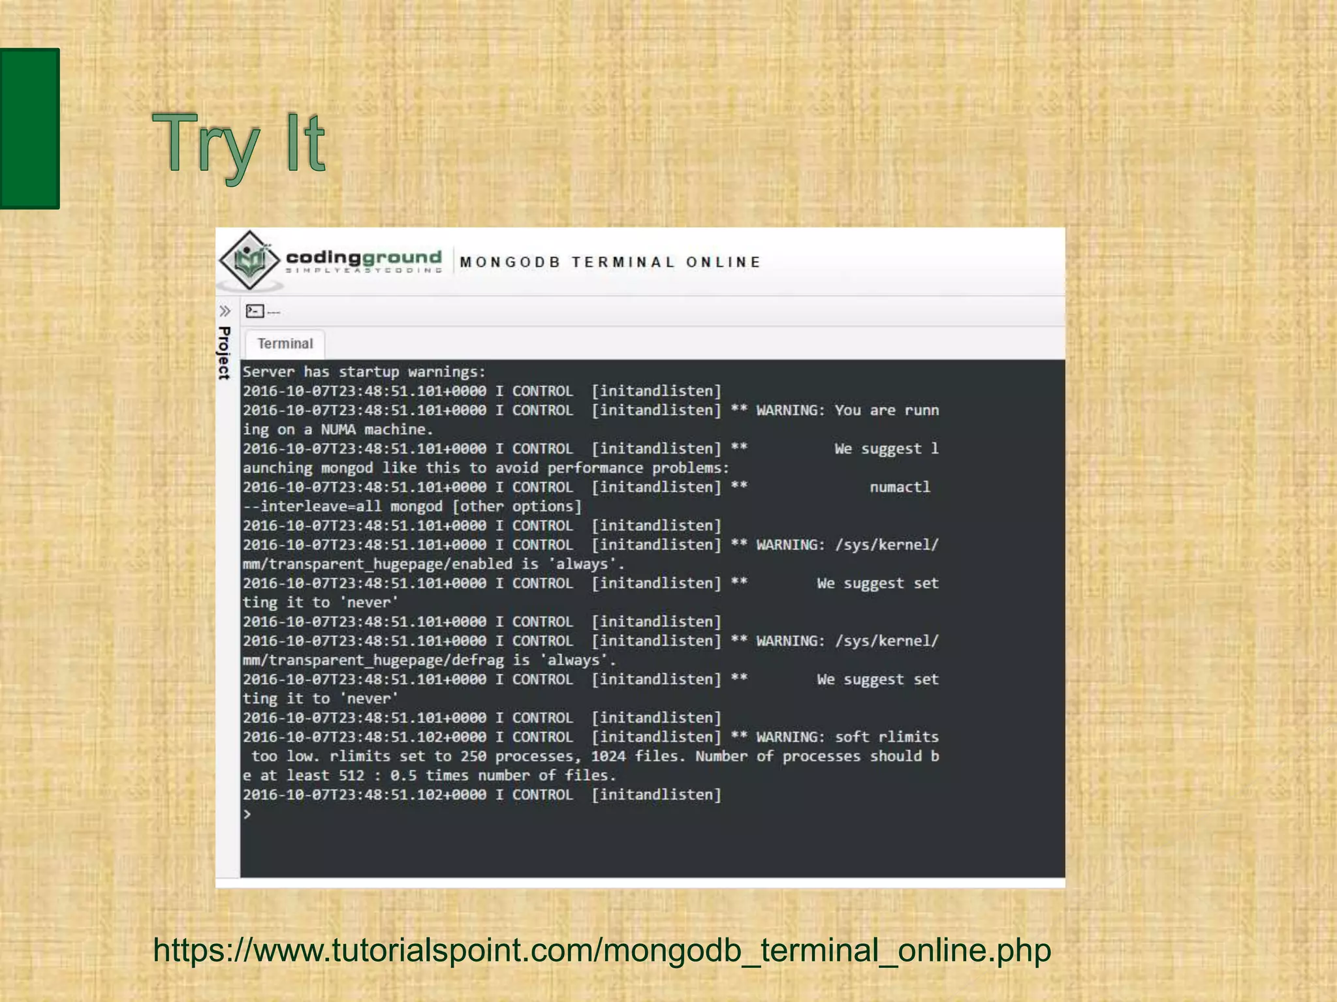The width and height of the screenshot is (1337, 1002).
Task: Click the codingground logo
Action: [331, 261]
